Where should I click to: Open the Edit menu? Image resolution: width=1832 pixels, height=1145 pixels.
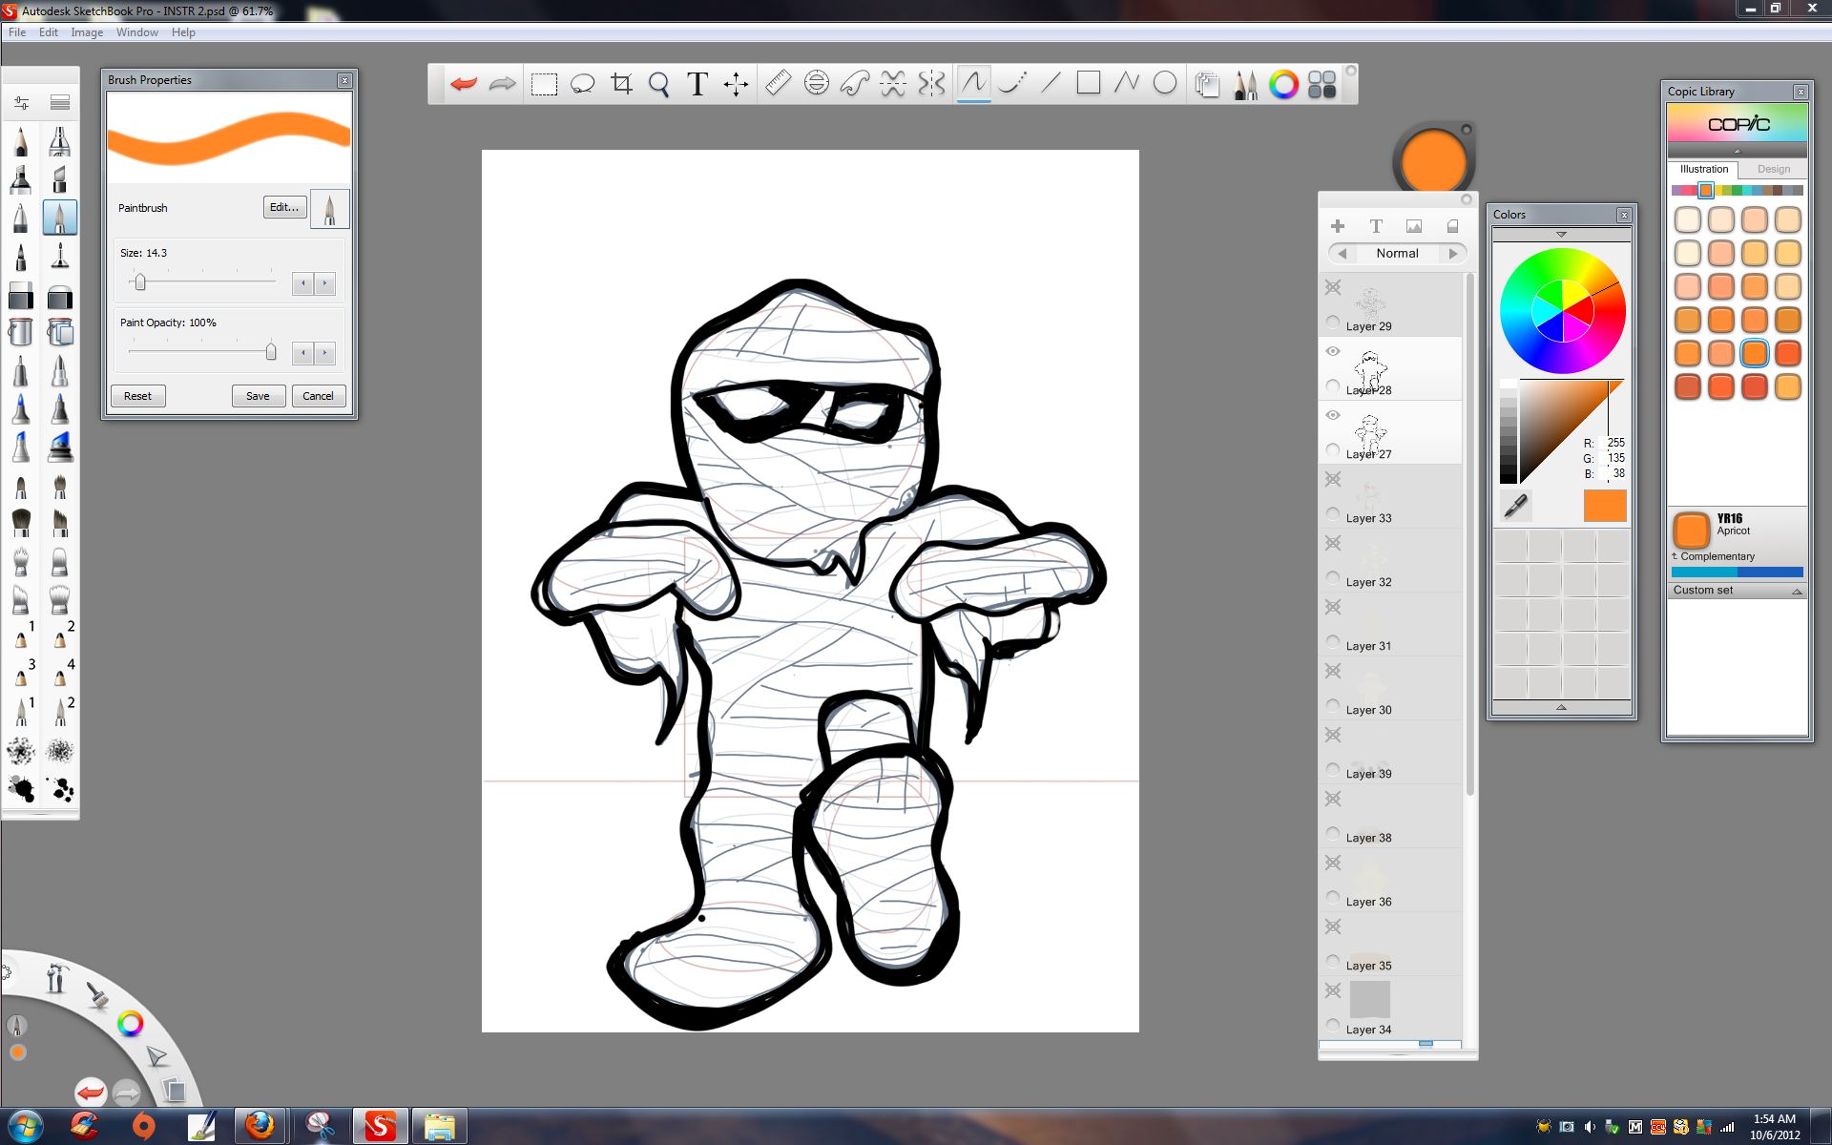point(49,32)
